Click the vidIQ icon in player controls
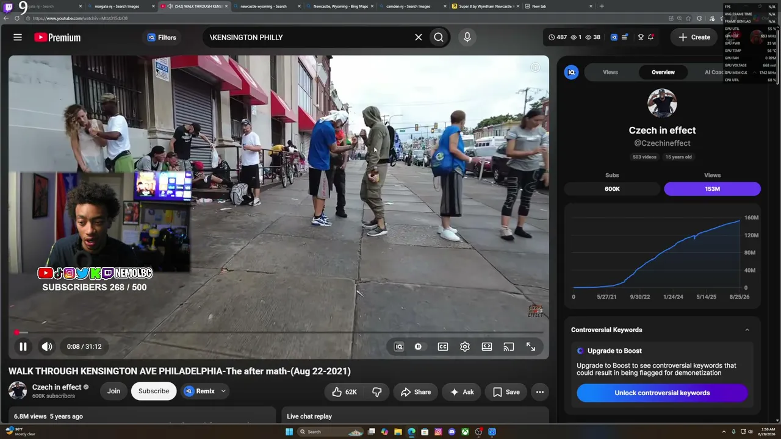Screen dimensions: 781x439 pos(399,346)
